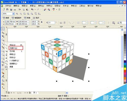Select the Interactive Fill tool

point(3,88)
